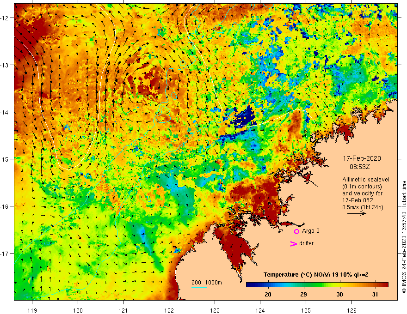This screenshot has width=407, height=314.
Task: Click the '0.5m/s (1kt 24h)' text
Action: (x=363, y=207)
